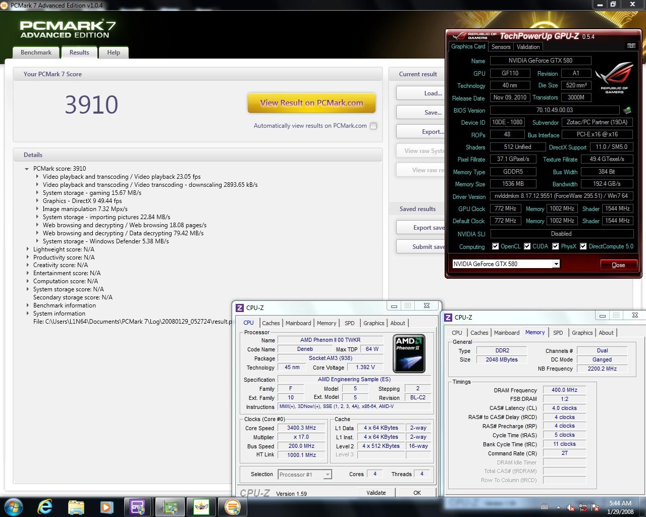Image resolution: width=646 pixels, height=517 pixels.
Task: Click the Validate button in CPU-Z
Action: [376, 493]
